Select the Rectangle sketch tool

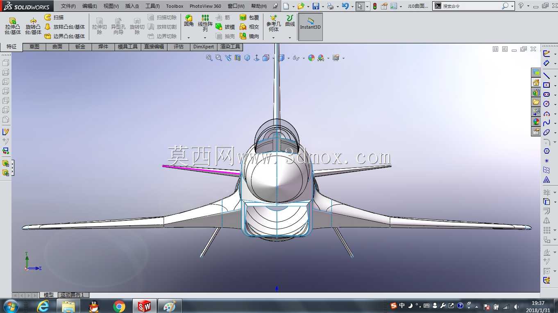(x=547, y=85)
